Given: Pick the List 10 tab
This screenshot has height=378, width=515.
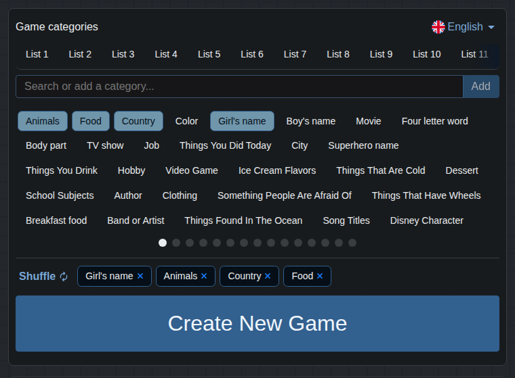Looking at the screenshot, I should tap(427, 54).
